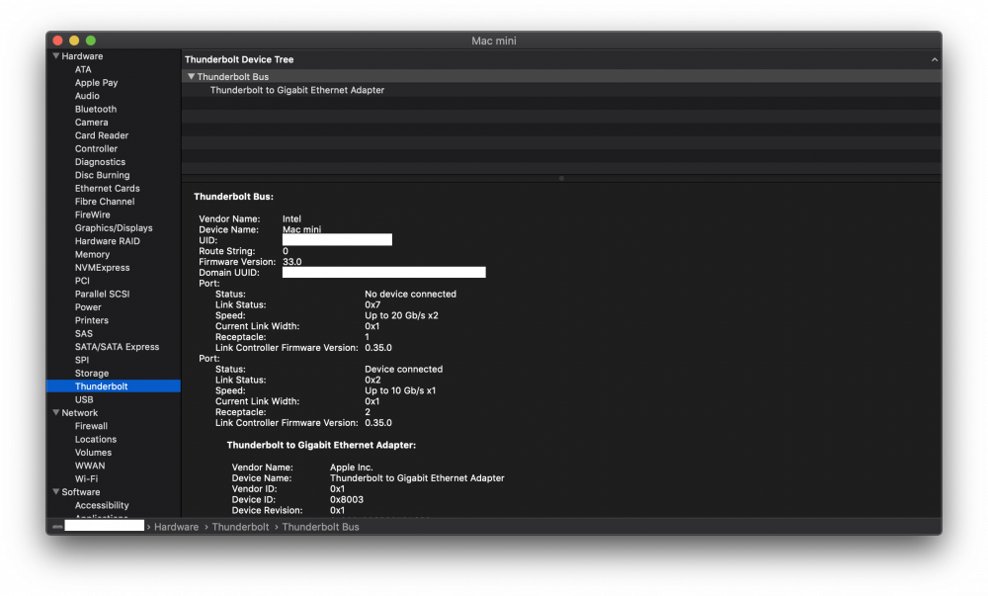Open SAS category

point(83,334)
